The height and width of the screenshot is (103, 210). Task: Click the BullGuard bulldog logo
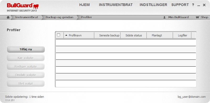tap(36, 6)
